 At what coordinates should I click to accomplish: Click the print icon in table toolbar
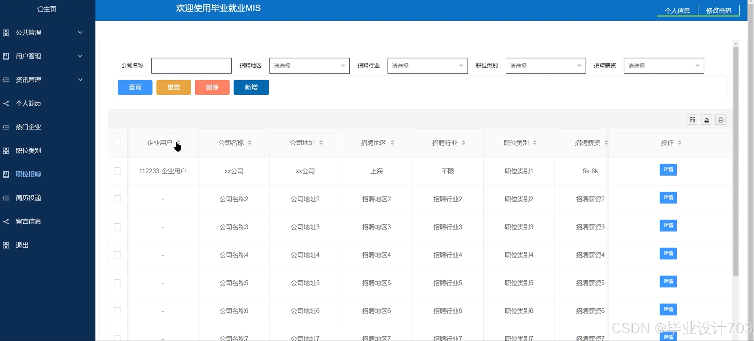[x=720, y=120]
